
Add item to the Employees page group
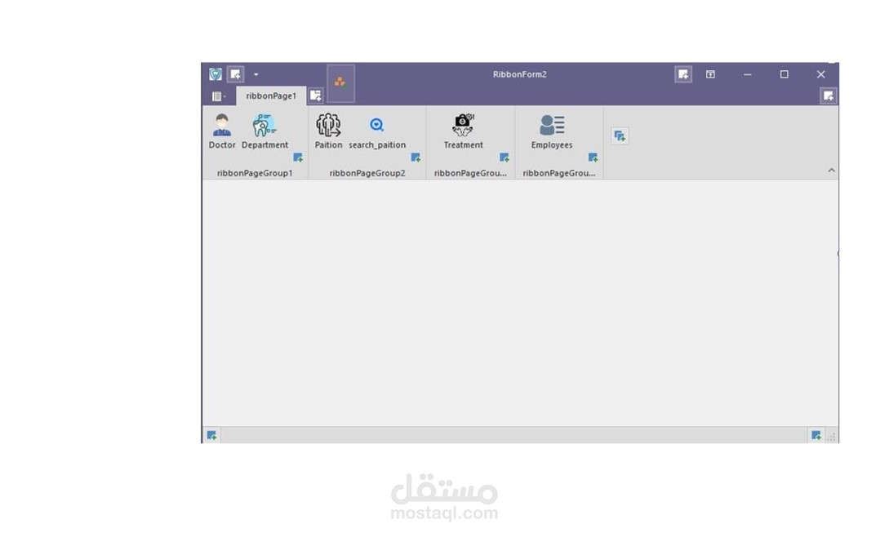(593, 158)
